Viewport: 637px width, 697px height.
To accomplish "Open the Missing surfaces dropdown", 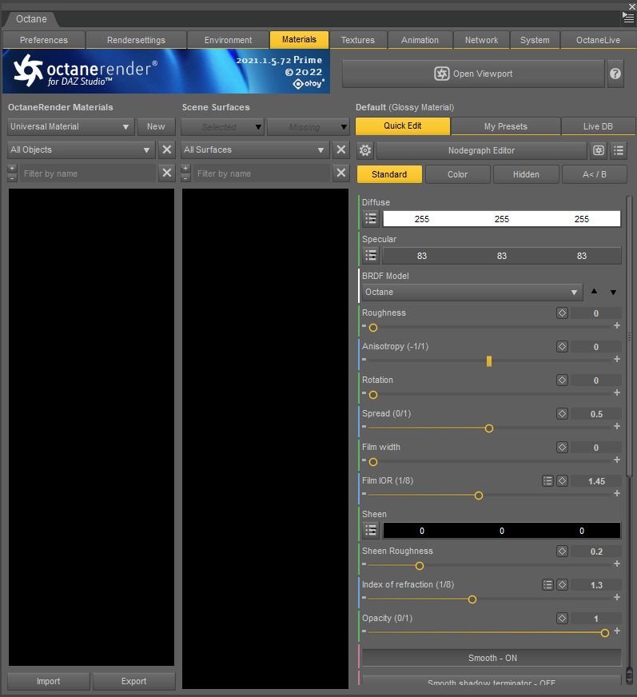I will 308,127.
